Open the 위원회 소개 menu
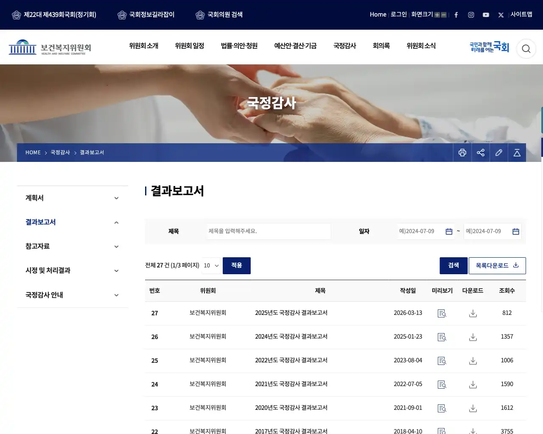543x434 pixels. click(x=144, y=46)
